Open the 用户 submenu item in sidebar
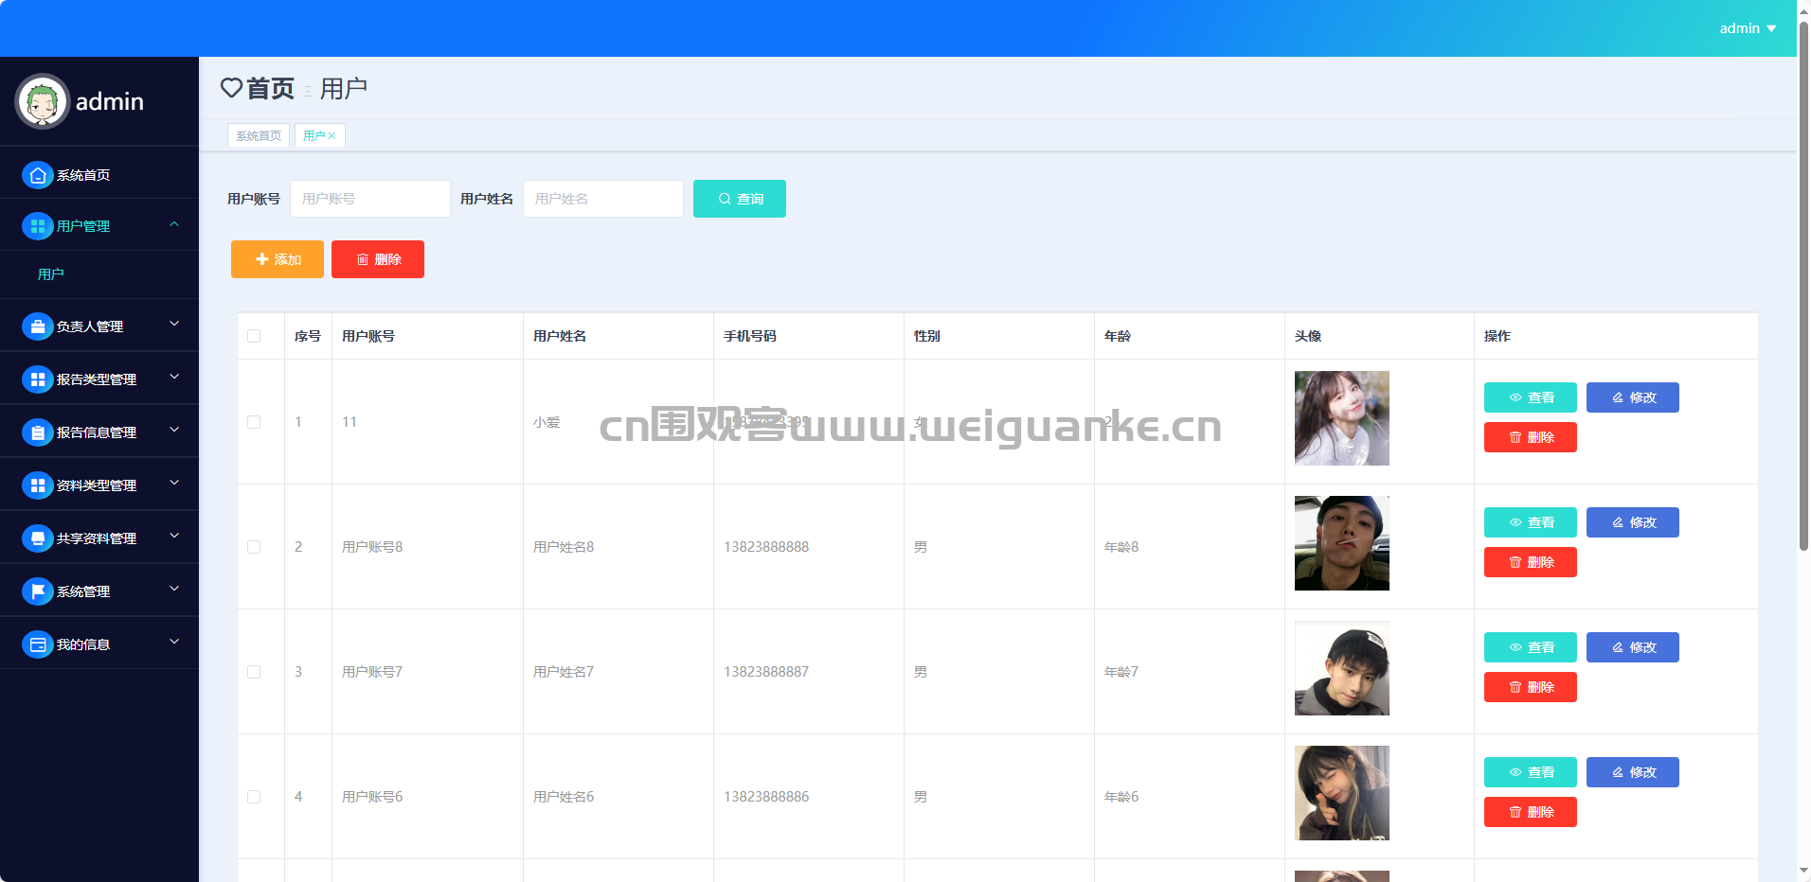Image resolution: width=1811 pixels, height=882 pixels. tap(51, 274)
